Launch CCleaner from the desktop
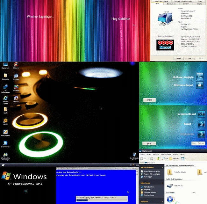Image resolution: width=207 pixels, height=204 pixels. pos(16,66)
